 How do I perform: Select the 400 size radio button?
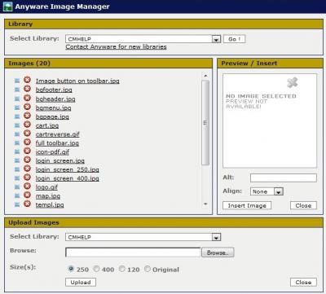pyautogui.click(x=96, y=269)
